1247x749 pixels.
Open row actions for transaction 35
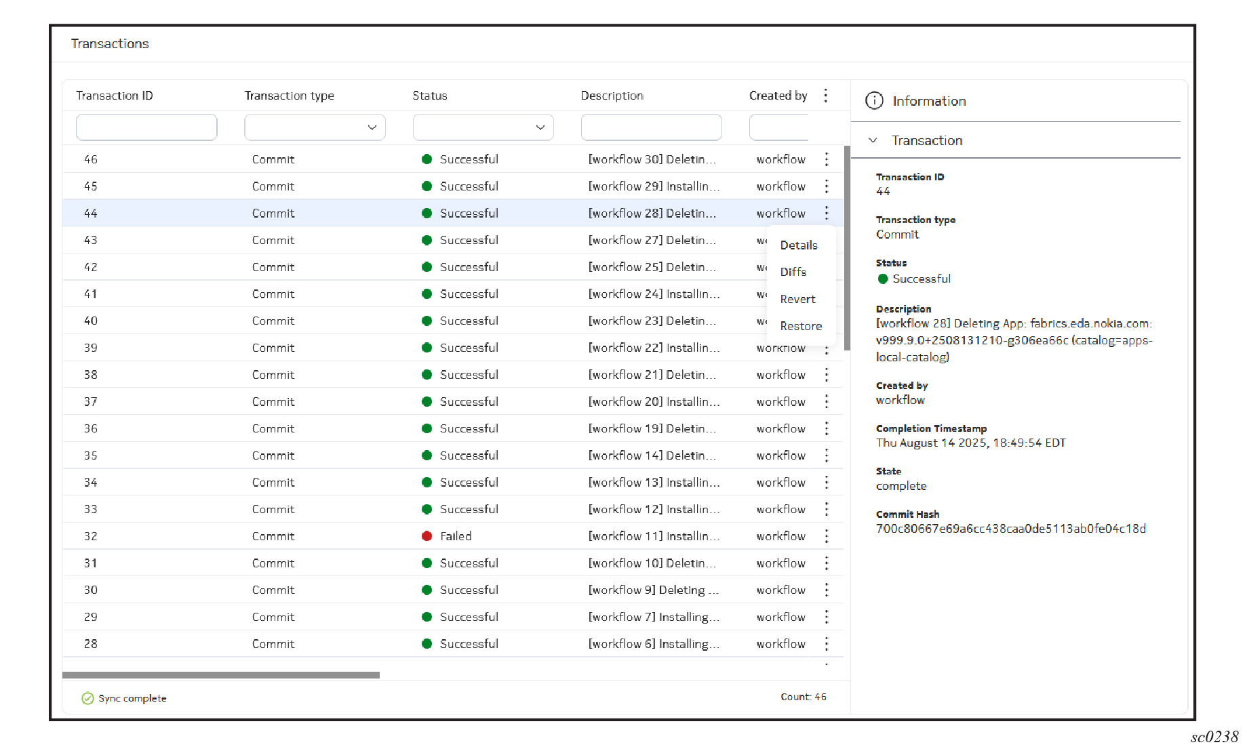[826, 456]
